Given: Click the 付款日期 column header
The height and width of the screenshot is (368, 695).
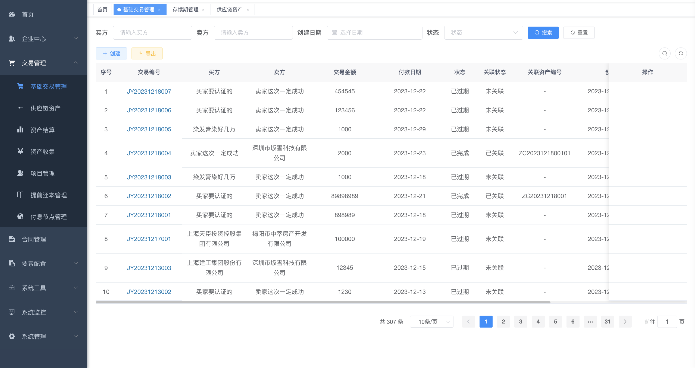Looking at the screenshot, I should click(x=410, y=72).
